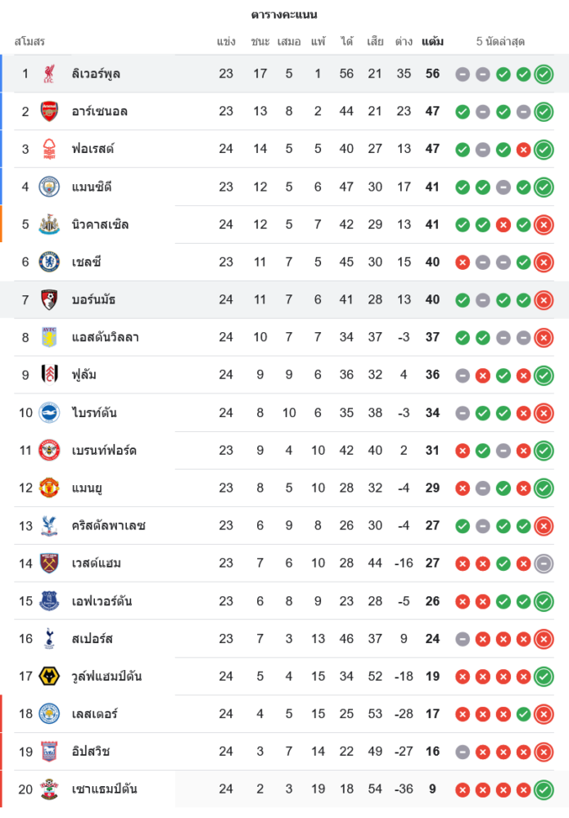Click the Arsenal cannon crest
569x818 pixels.
49,111
